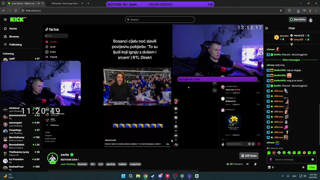This screenshot has width=320, height=180.
Task: Select the balkan tag
Action: click(122, 164)
